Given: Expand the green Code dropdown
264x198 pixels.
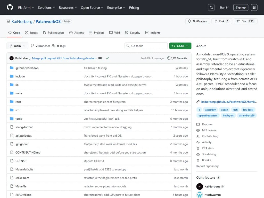Looking at the screenshot, I should pyautogui.click(x=180, y=46).
